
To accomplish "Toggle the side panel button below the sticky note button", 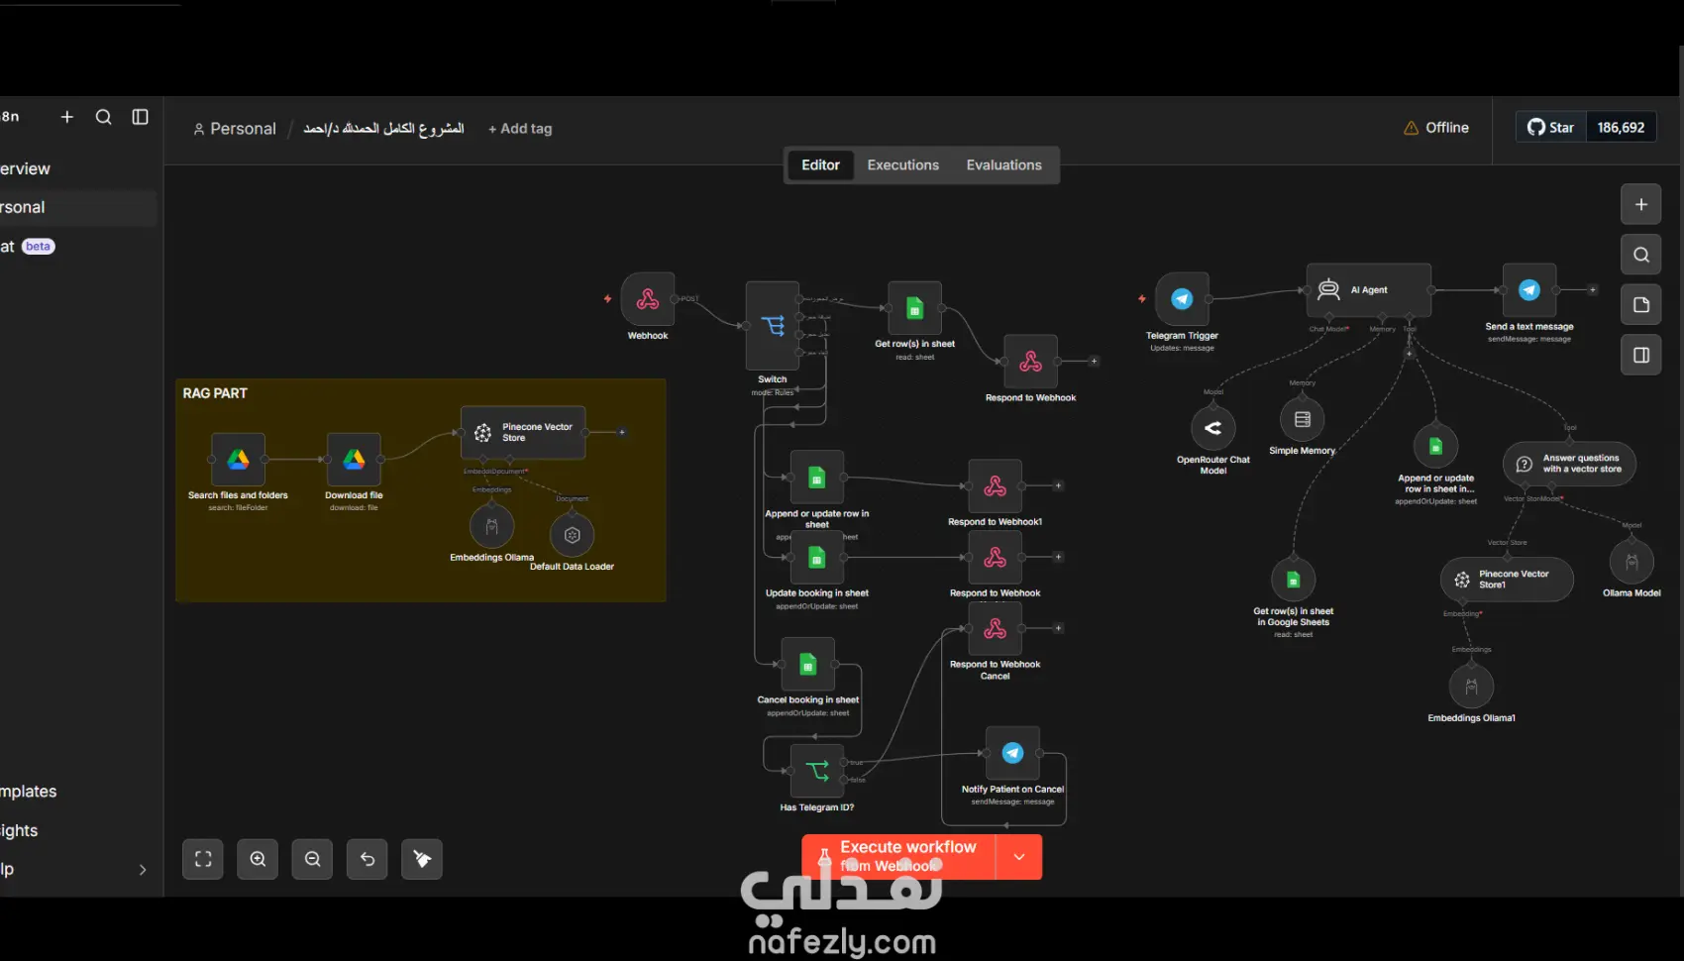I will click(x=1641, y=355).
